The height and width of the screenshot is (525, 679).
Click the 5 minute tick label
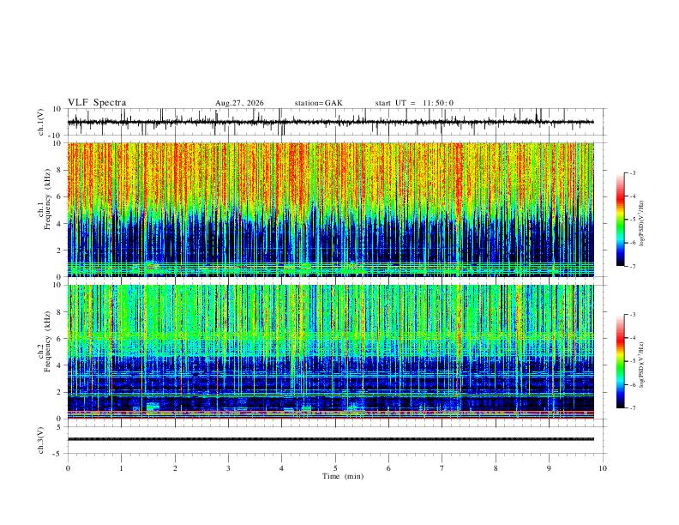(x=335, y=468)
